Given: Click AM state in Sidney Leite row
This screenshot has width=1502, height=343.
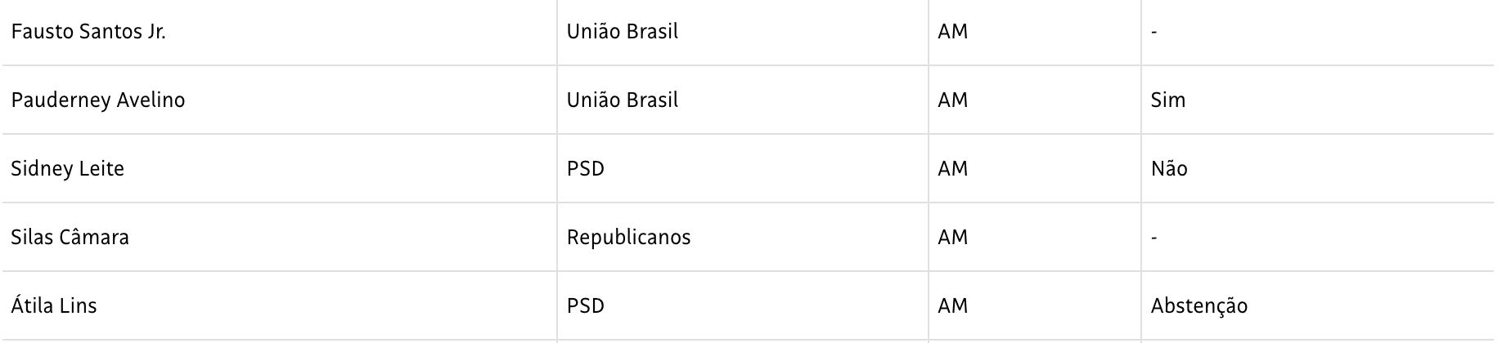Looking at the screenshot, I should tap(953, 169).
